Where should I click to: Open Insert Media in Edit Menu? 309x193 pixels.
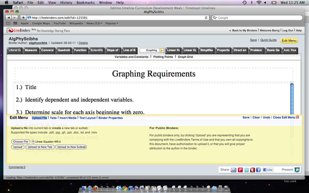click(x=68, y=118)
